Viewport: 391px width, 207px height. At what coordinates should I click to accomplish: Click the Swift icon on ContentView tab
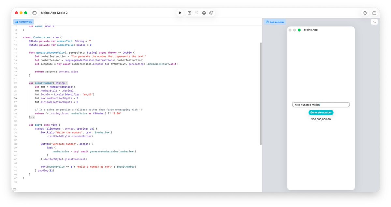[x=16, y=22]
